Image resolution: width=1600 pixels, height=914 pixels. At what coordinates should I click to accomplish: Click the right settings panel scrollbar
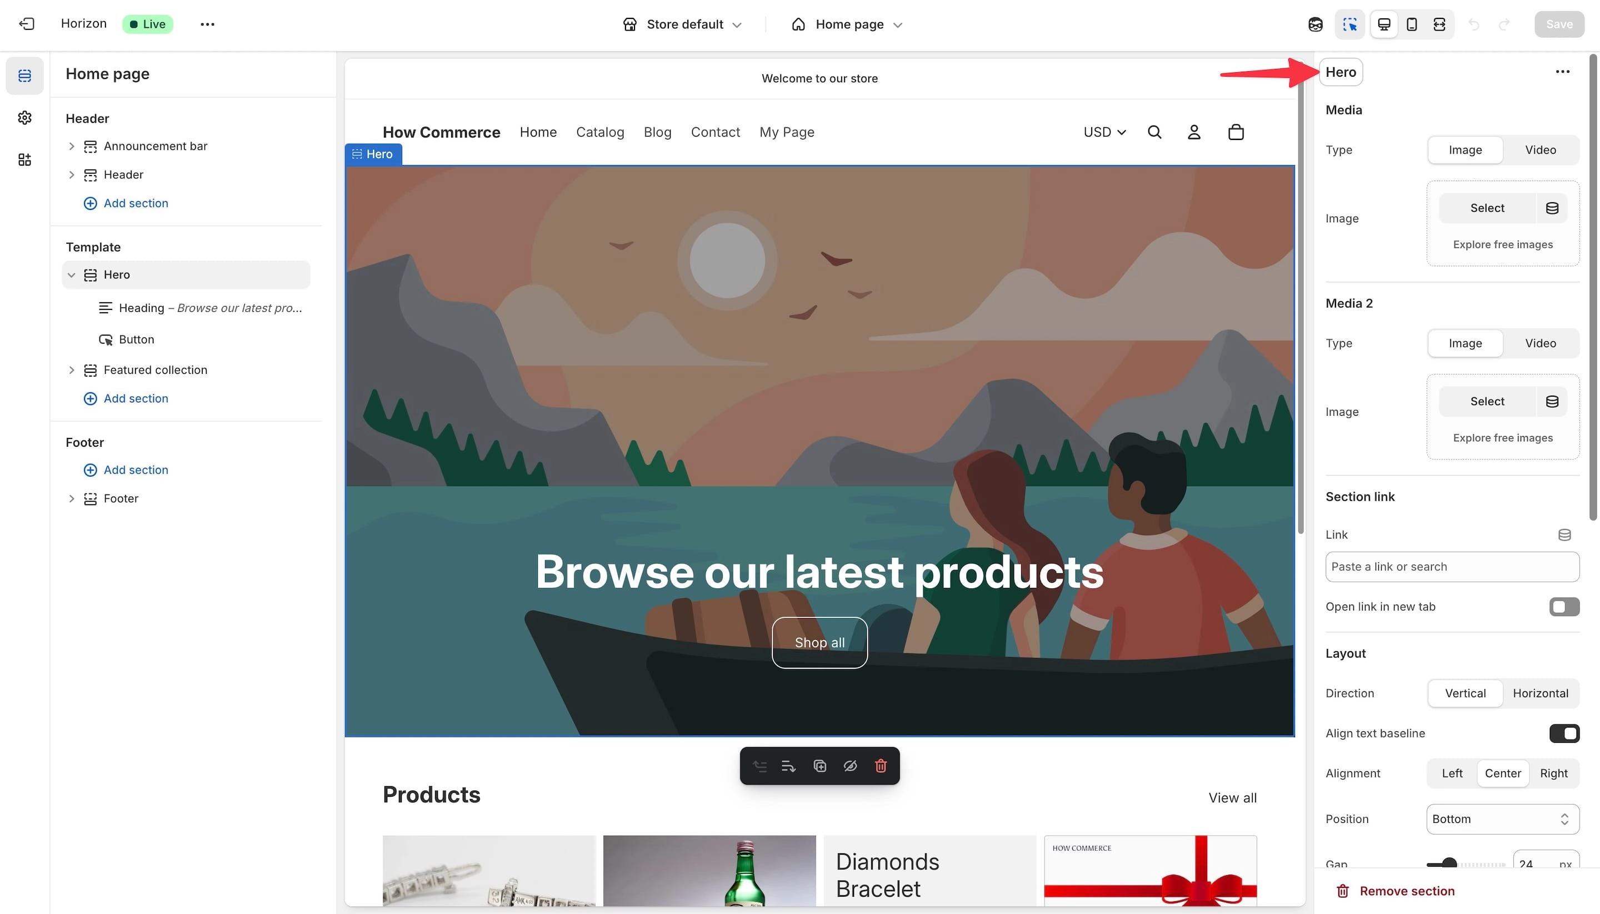1593,287
